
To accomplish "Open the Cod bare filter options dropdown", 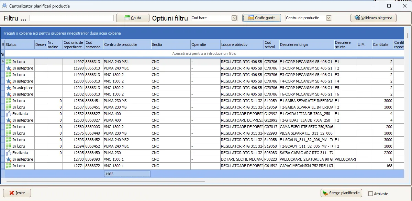I will 234,18.
